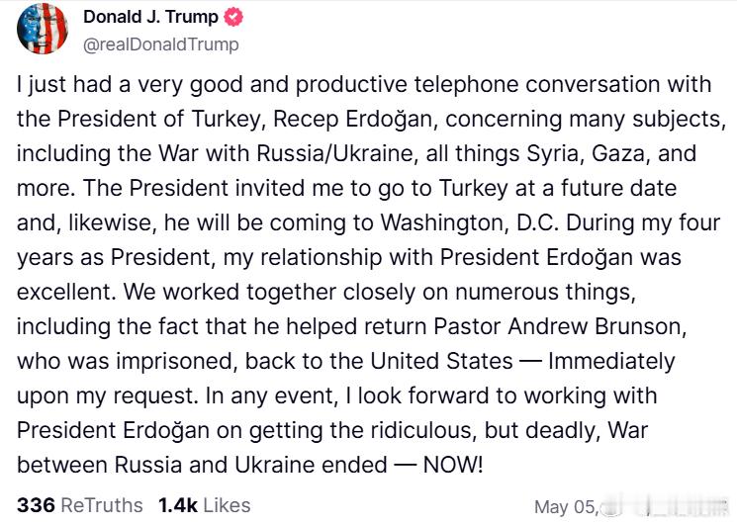Viewport: 737px width, 525px height.
Task: View the 1.4k Likes list
Action: point(205,506)
